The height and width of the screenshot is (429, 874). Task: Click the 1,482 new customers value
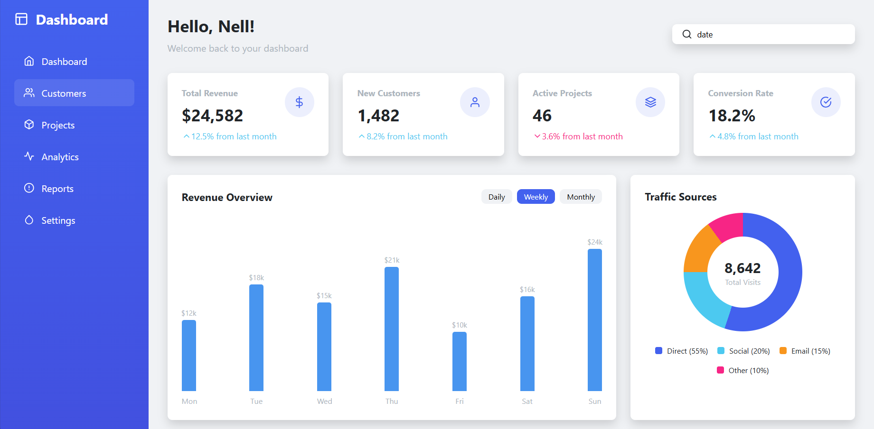(378, 116)
